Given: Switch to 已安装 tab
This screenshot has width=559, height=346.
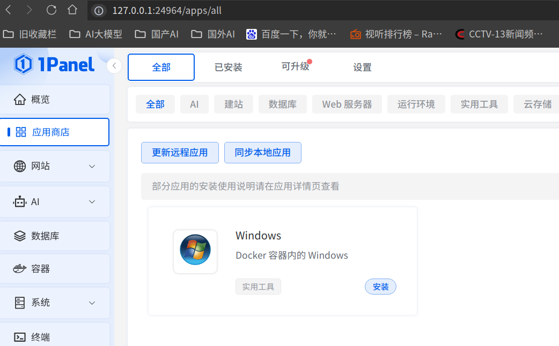Looking at the screenshot, I should pyautogui.click(x=228, y=67).
